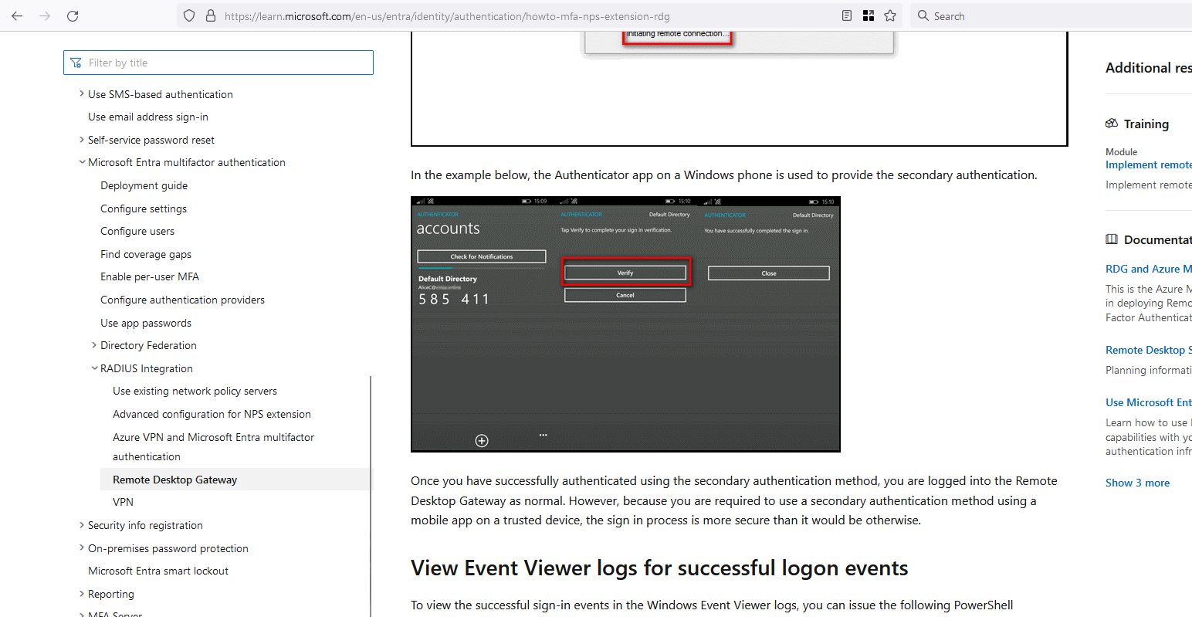Collapse Microsoft Entra multifactor authentication
This screenshot has height=617, width=1192.
coord(82,162)
